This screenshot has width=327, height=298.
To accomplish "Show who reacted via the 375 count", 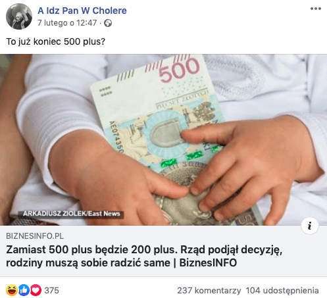I will coord(52,291).
